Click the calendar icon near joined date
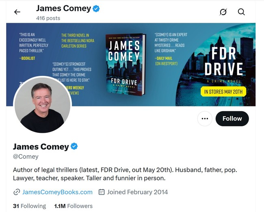 click(102, 192)
